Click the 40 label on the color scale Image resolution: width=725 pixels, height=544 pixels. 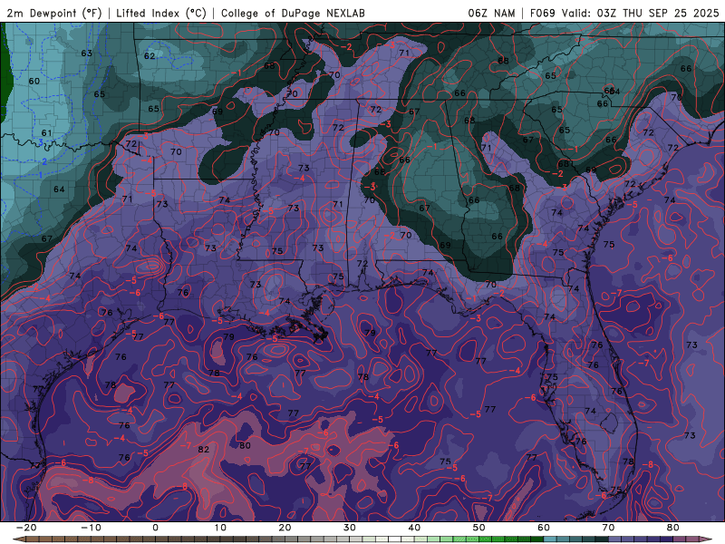click(414, 528)
